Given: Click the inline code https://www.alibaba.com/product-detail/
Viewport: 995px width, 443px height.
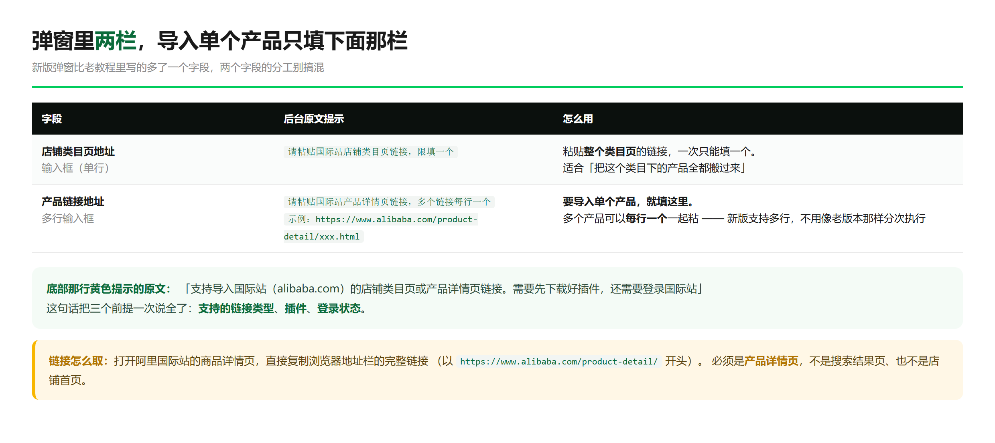Looking at the screenshot, I should pyautogui.click(x=559, y=361).
